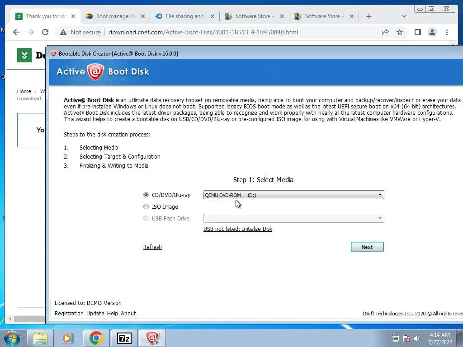
Task: Click the Next button
Action: coord(367,247)
